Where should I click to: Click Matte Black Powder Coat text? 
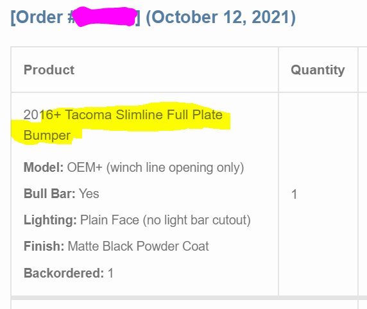point(138,246)
